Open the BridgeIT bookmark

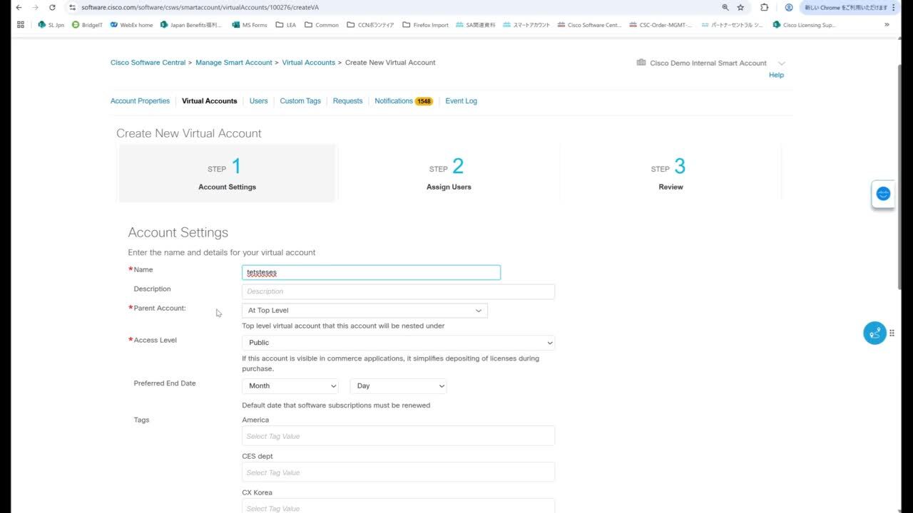pos(87,24)
